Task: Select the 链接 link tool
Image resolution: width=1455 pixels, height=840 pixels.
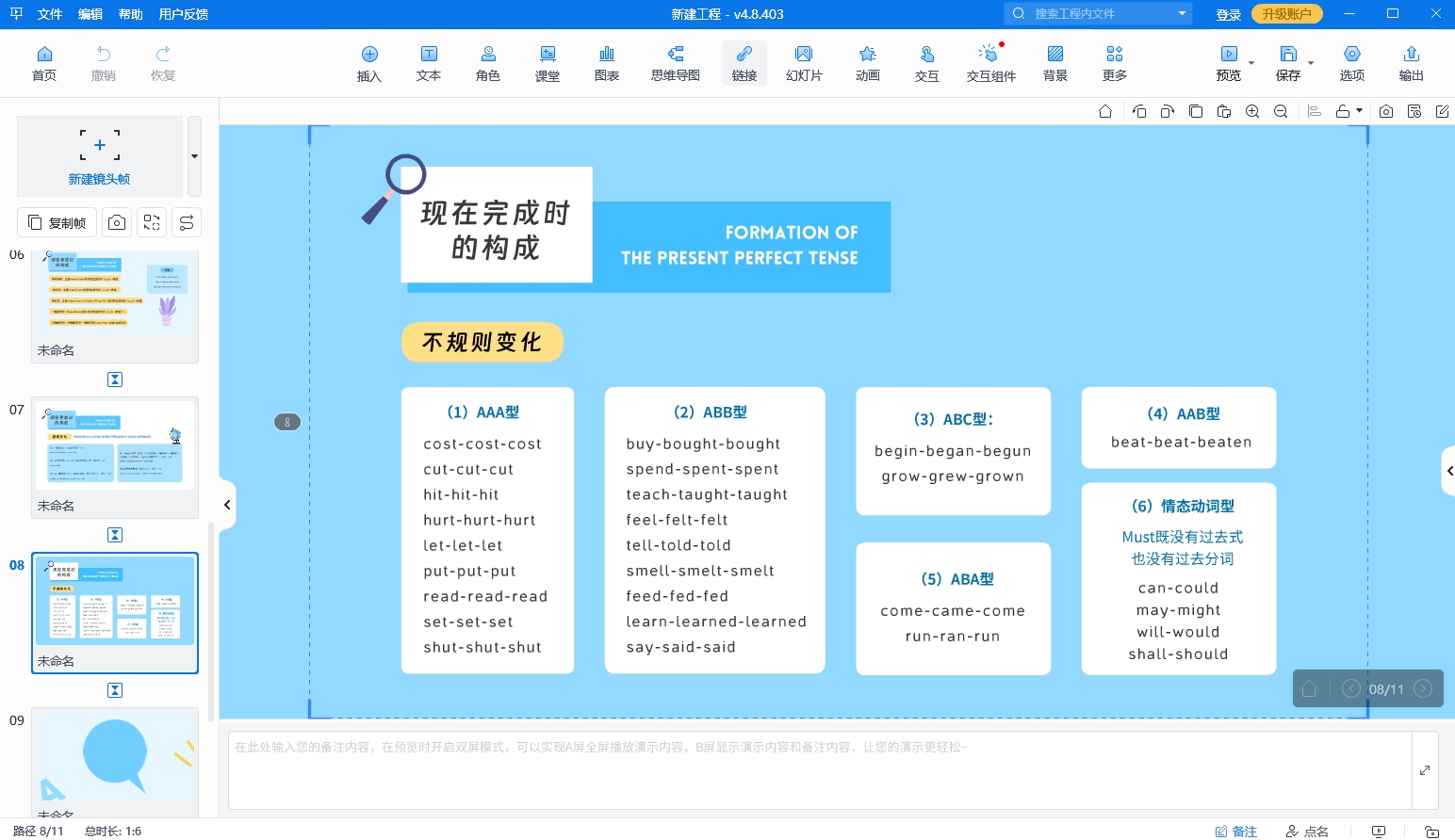Action: 744,63
